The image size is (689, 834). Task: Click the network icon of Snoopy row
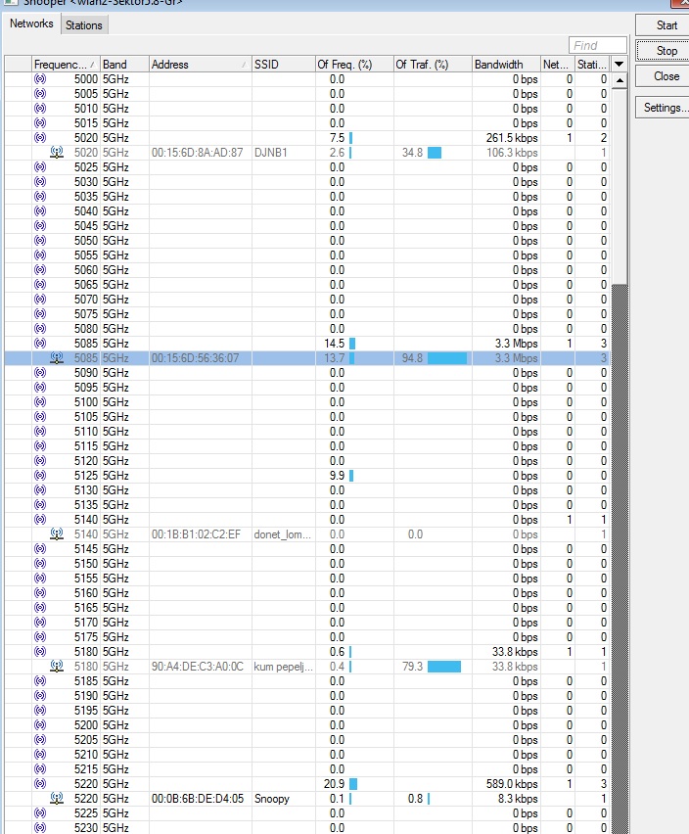point(57,799)
